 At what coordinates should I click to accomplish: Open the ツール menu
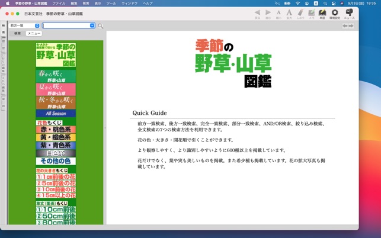click(111, 3)
